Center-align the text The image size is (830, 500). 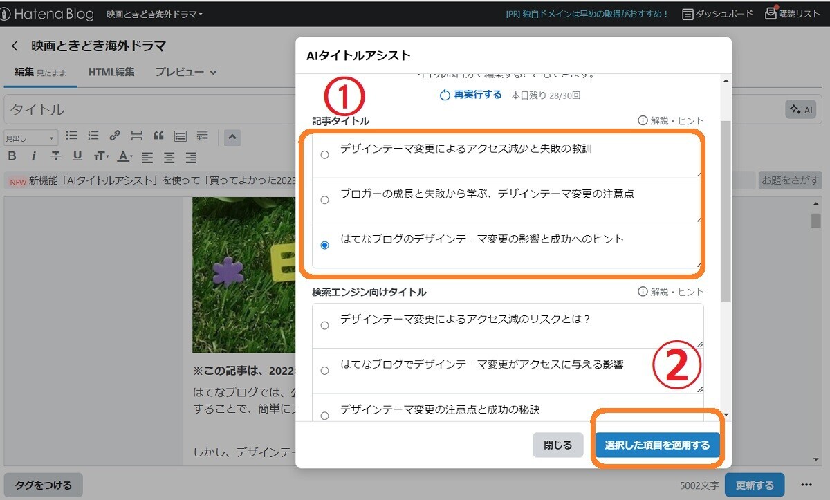168,156
